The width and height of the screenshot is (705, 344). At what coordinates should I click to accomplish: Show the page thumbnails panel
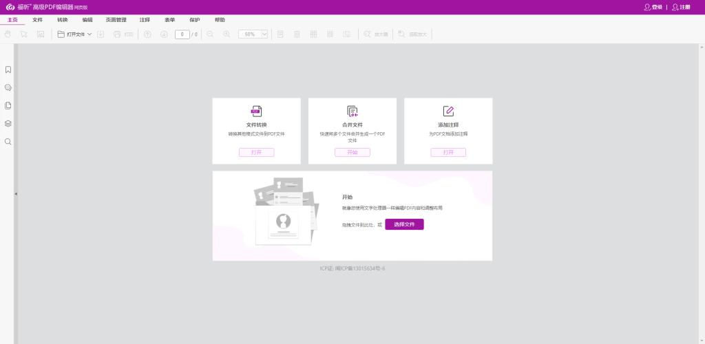(x=8, y=105)
